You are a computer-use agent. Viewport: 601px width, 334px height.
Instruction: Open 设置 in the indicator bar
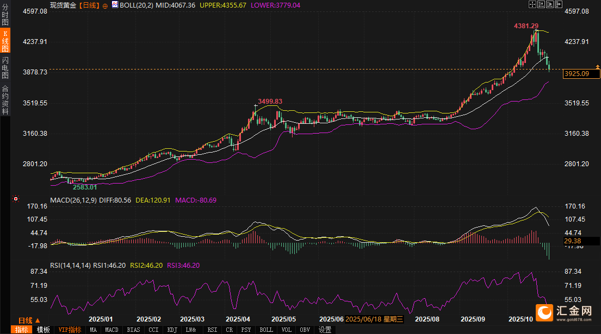[x=325, y=330]
